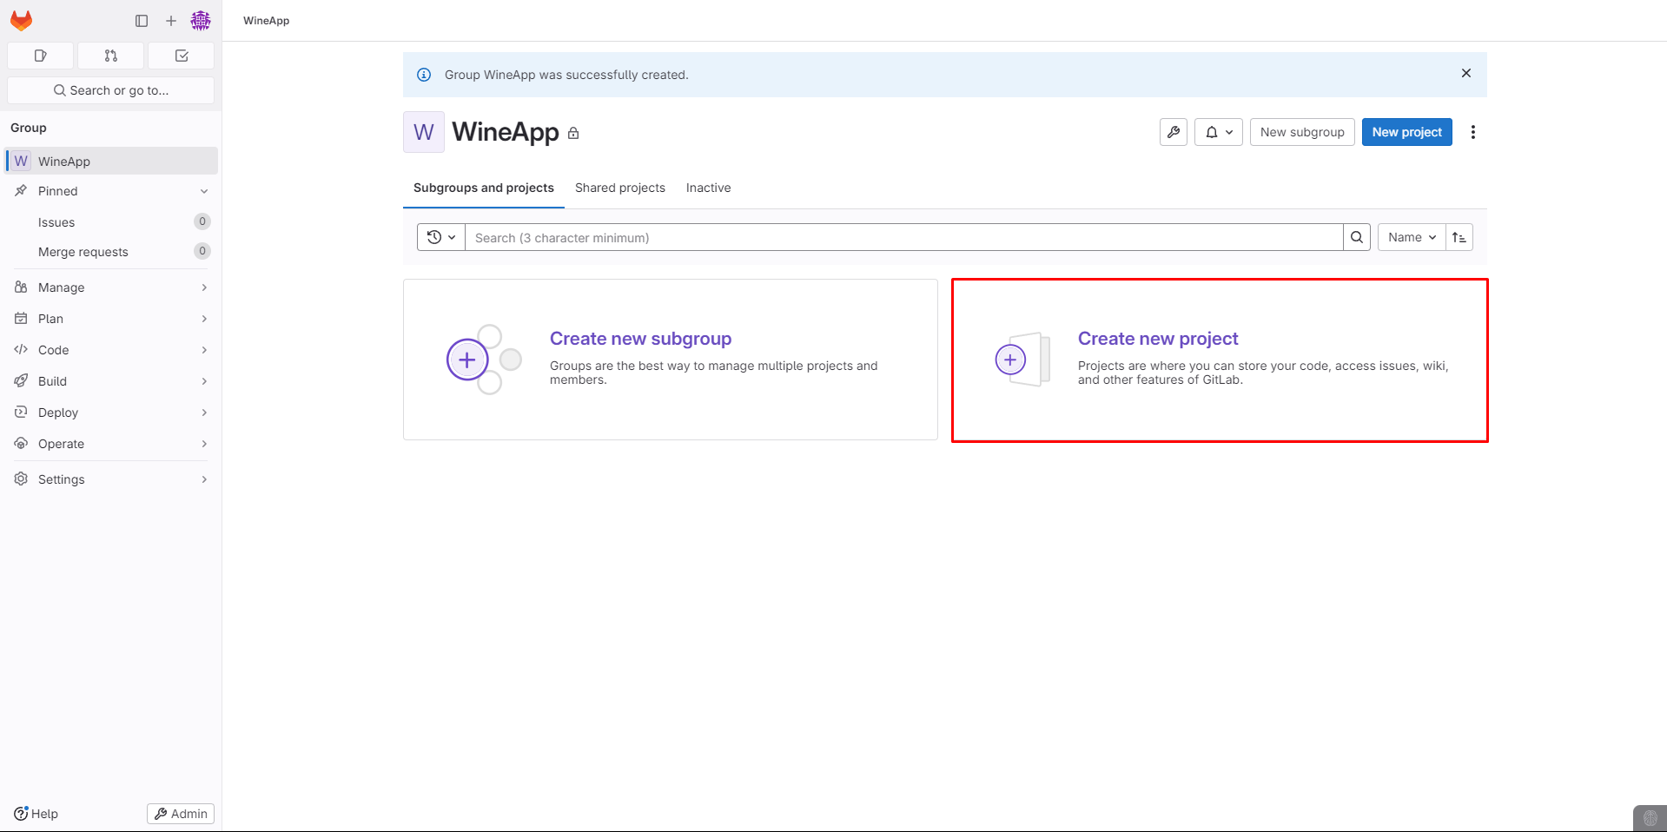Click the GitLab fox logo
Screen dimensions: 1667x832
[x=22, y=20]
